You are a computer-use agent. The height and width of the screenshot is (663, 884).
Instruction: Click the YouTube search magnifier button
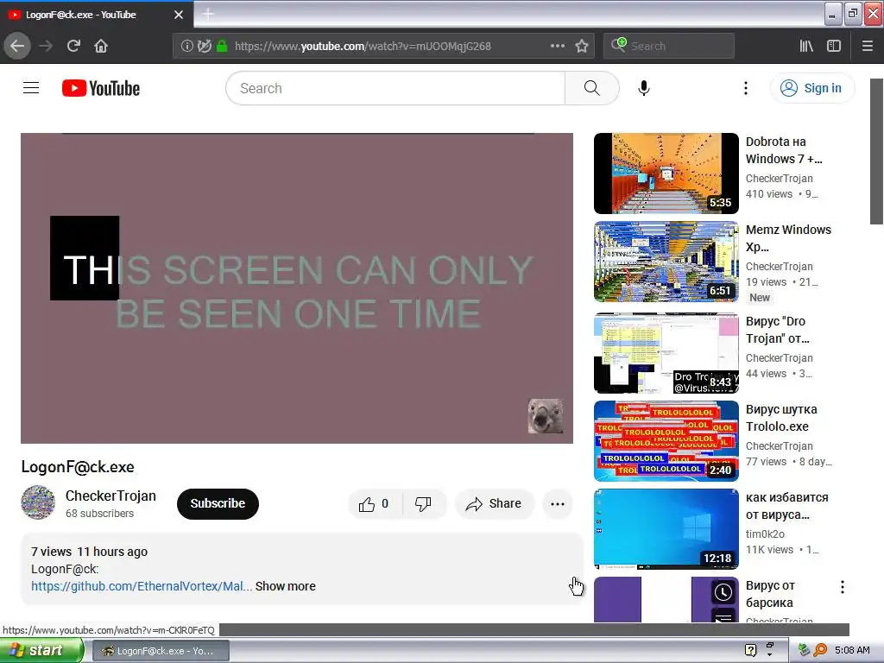click(x=591, y=88)
